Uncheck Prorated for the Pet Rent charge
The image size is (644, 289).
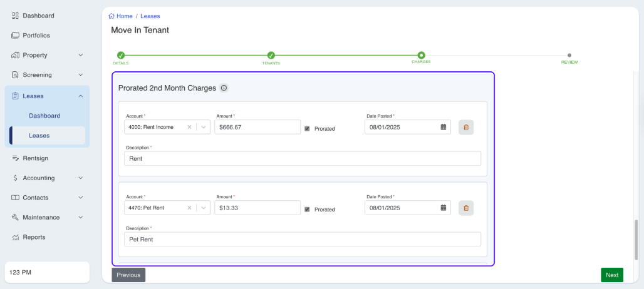click(x=307, y=209)
